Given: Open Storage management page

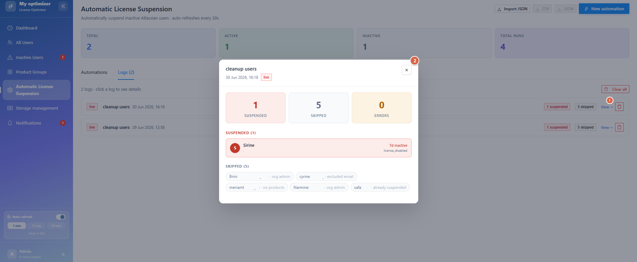Looking at the screenshot, I should (x=37, y=108).
